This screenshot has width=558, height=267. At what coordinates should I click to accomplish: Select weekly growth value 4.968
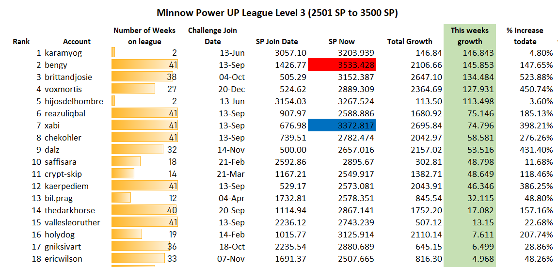pyautogui.click(x=483, y=259)
